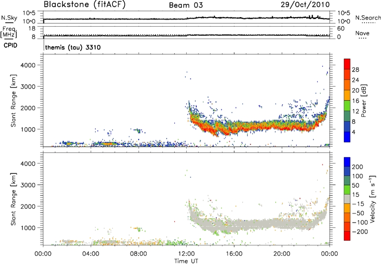Click the '28' value on Power colorbar
381x264 pixels.
pos(355,70)
